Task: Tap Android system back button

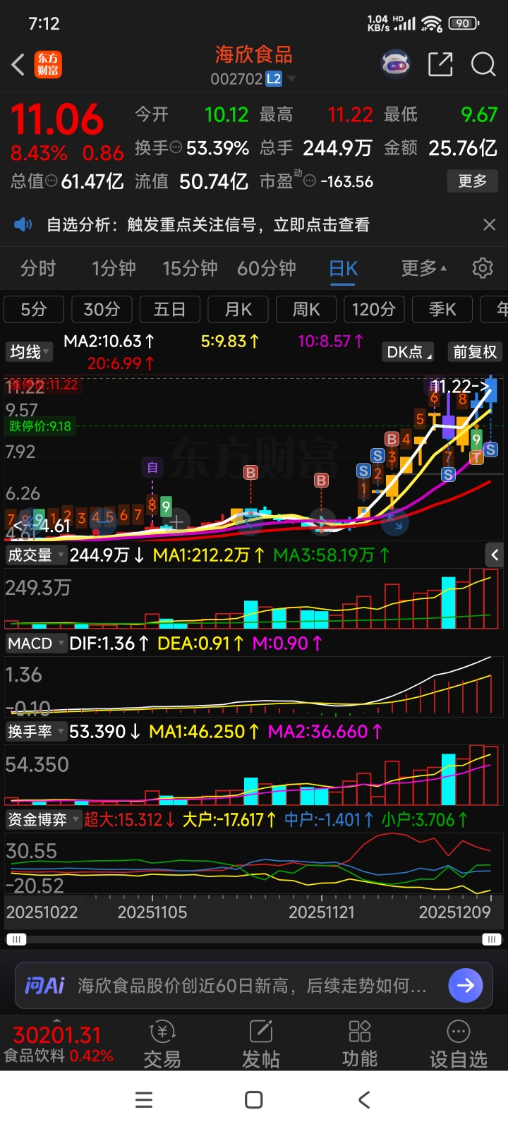Action: pos(364,1099)
